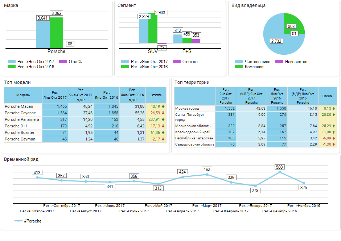Click the December 2016 peak point labeled 500
The image size is (341, 241).
[280, 172]
